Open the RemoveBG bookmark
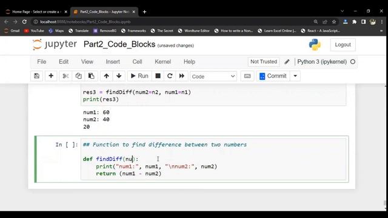 pyautogui.click(x=105, y=31)
